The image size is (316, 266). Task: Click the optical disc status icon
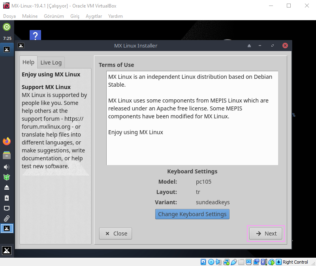click(x=211, y=262)
